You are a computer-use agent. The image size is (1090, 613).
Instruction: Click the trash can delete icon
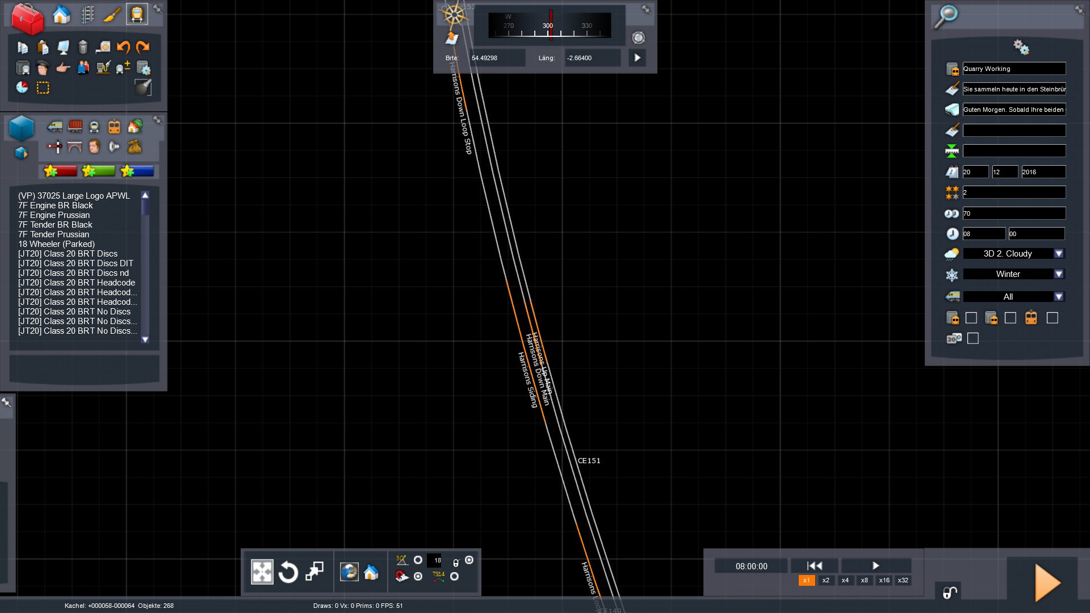pos(83,47)
